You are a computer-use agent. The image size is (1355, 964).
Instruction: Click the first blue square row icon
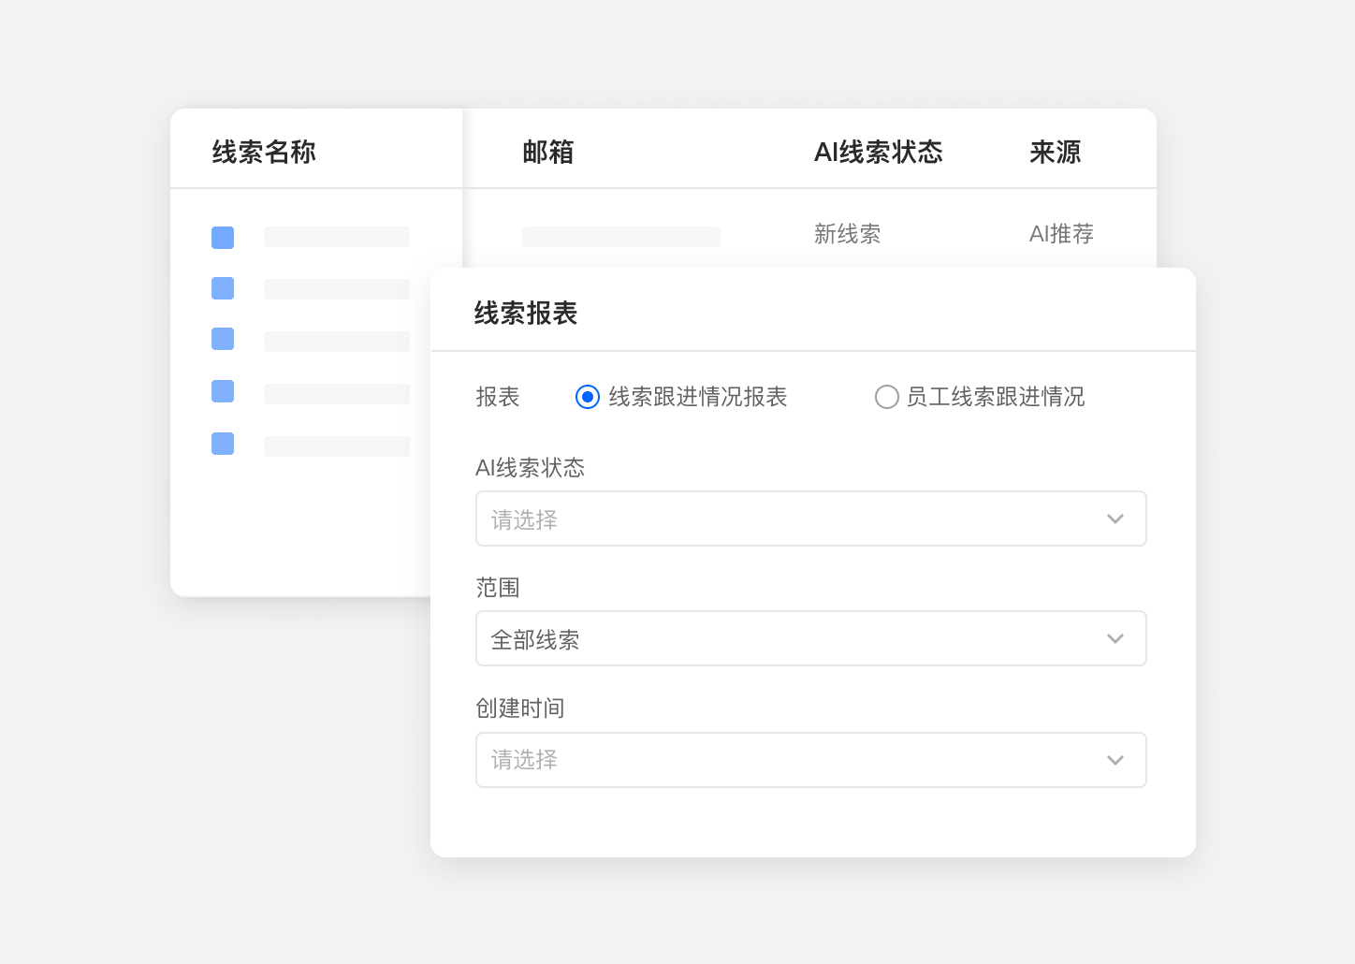pos(223,238)
